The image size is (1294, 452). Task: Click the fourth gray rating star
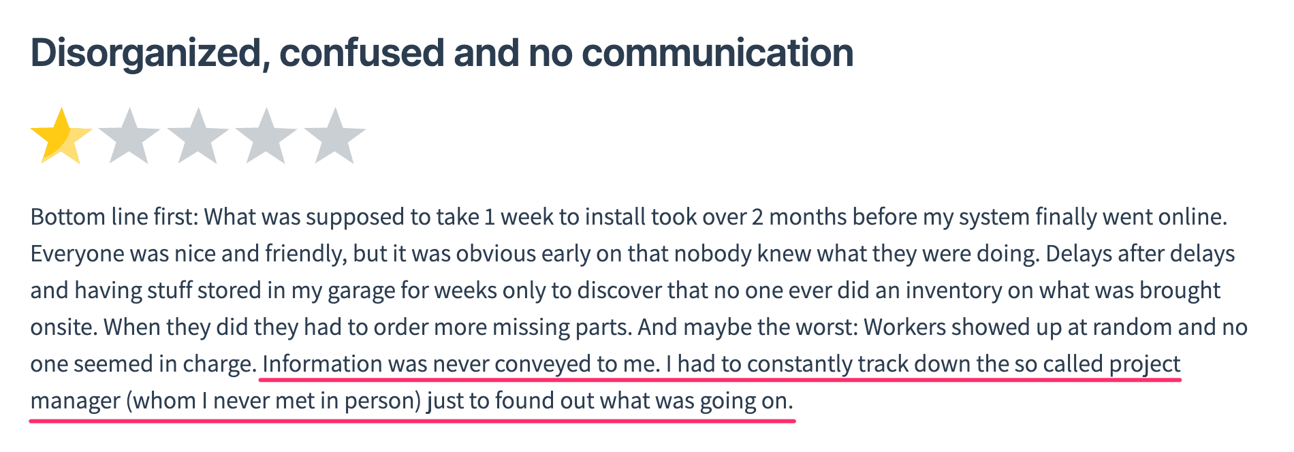pyautogui.click(x=266, y=136)
